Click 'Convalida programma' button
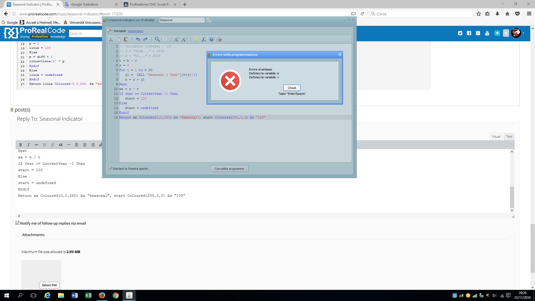Screen dimensions: 535x301 pyautogui.click(x=229, y=169)
